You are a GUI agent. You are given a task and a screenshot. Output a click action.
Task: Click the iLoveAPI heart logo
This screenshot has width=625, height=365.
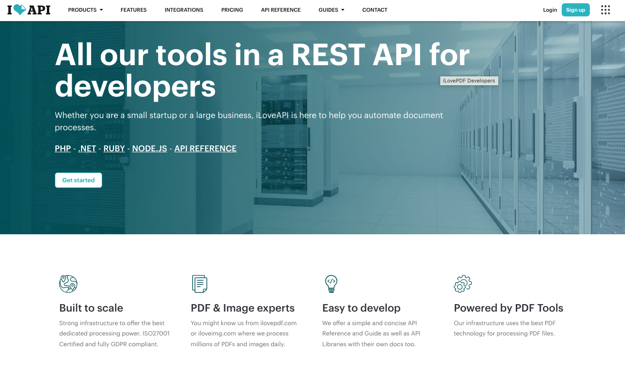(x=29, y=10)
